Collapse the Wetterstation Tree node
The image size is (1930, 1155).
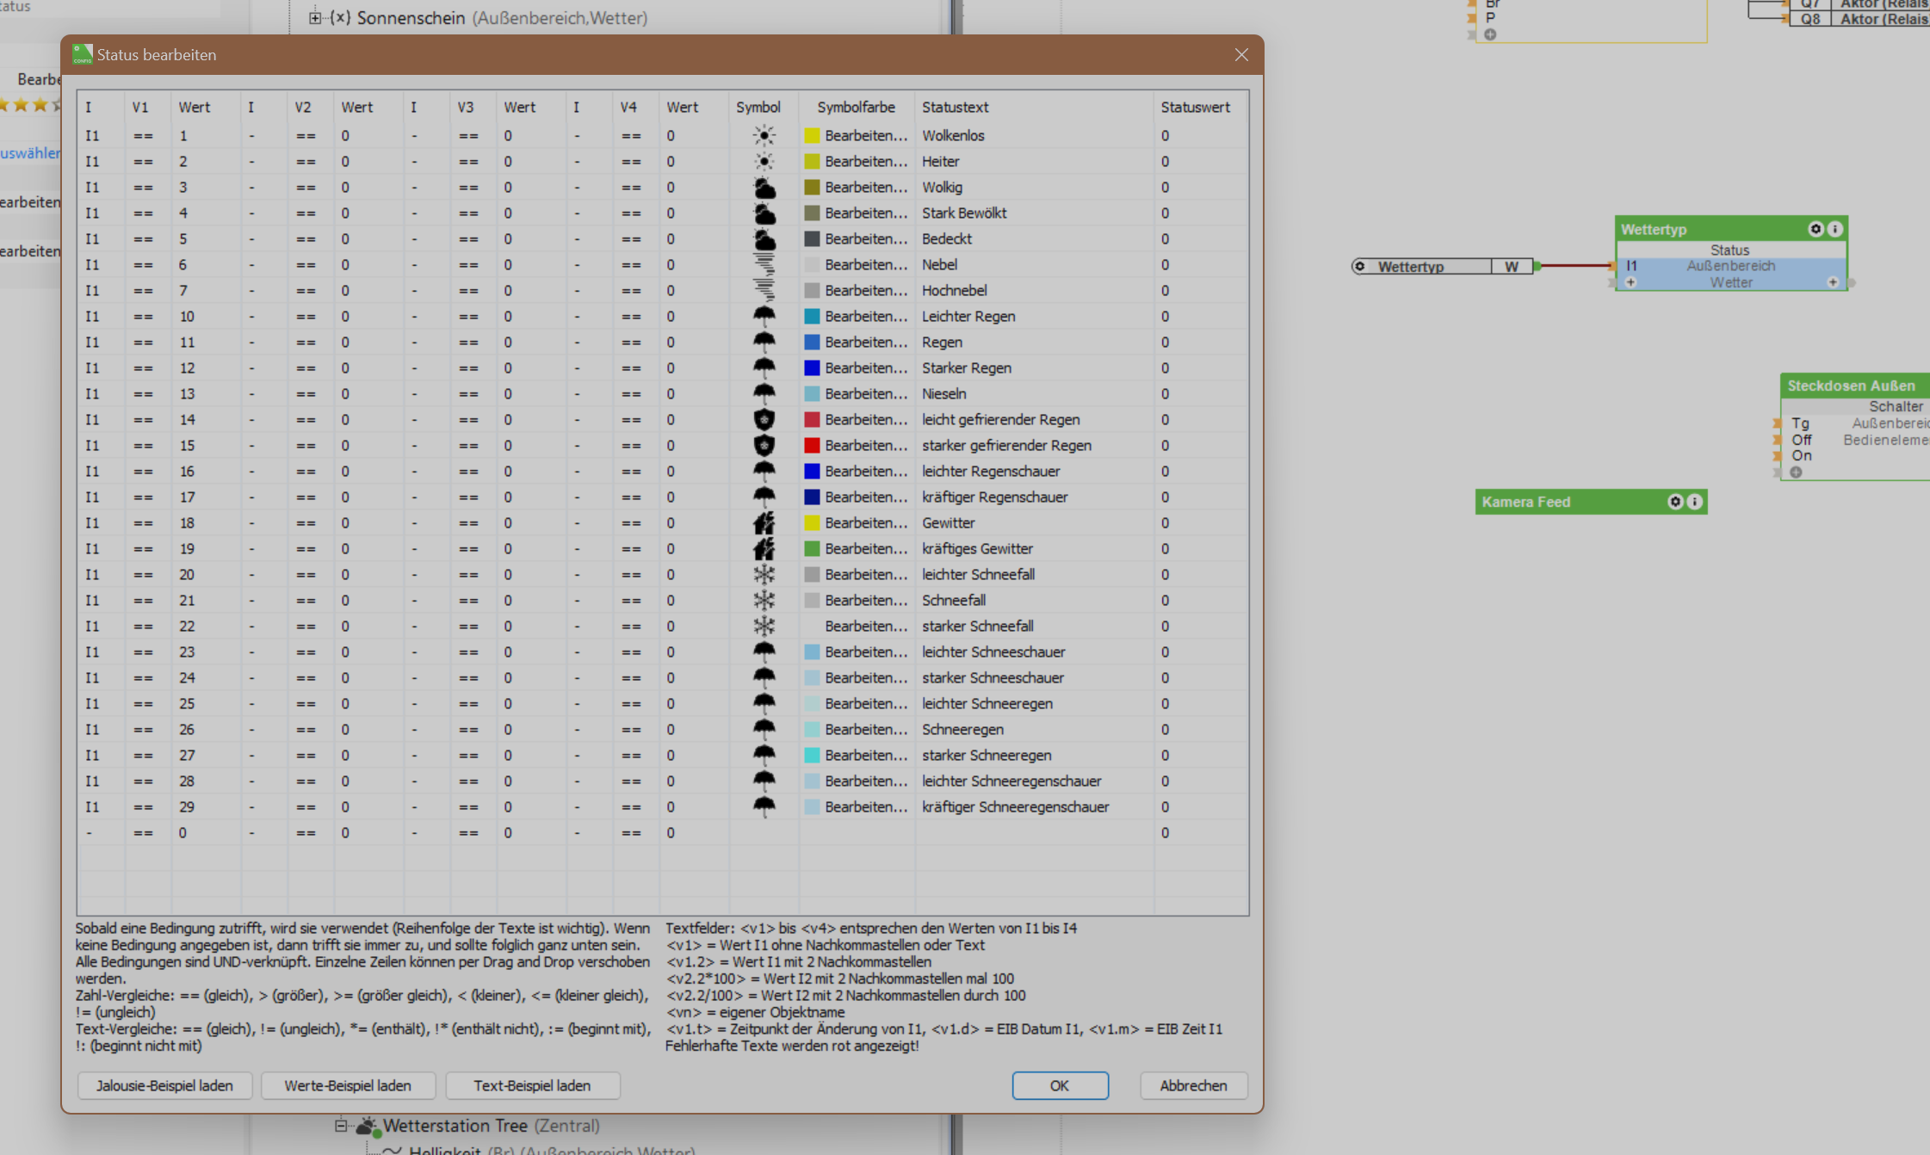(x=341, y=1126)
